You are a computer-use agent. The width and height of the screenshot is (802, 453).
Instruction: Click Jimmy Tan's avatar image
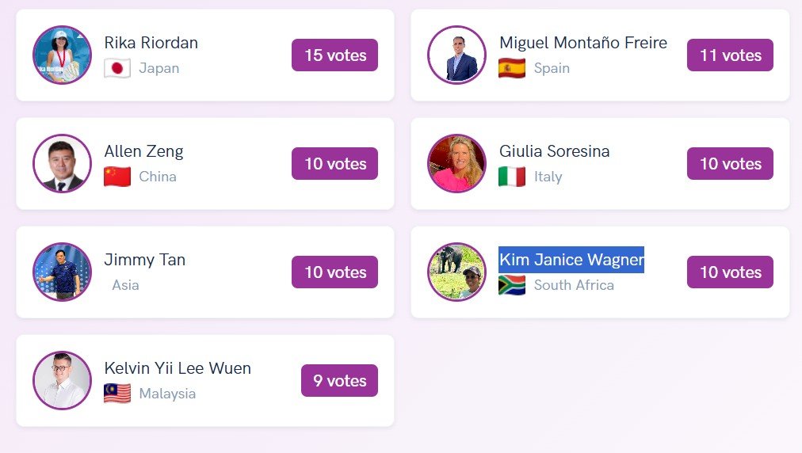pyautogui.click(x=63, y=272)
